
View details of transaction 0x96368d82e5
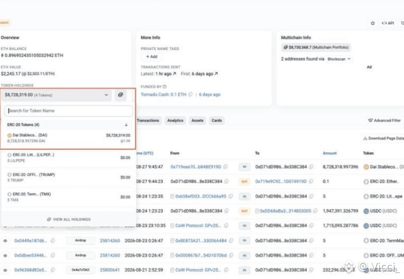tap(5, 270)
